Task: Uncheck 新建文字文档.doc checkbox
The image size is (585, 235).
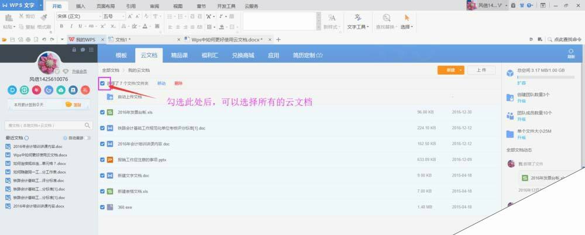Action: tap(102, 175)
